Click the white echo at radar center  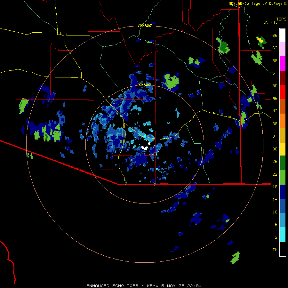tap(145, 148)
